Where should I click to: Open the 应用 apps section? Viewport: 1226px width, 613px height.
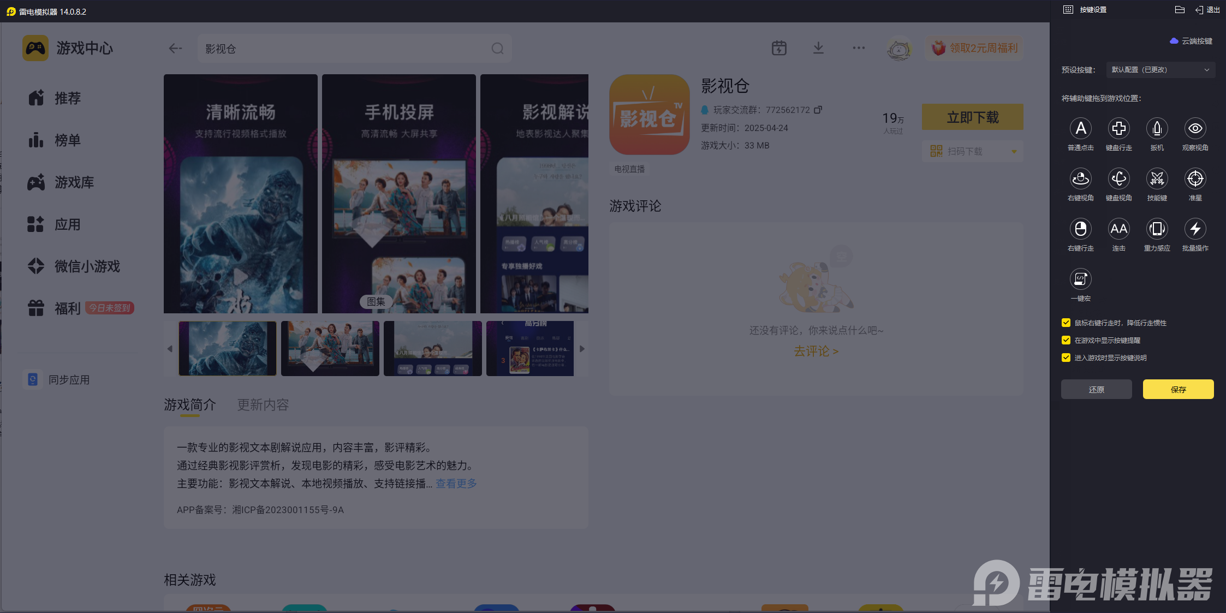(x=55, y=224)
